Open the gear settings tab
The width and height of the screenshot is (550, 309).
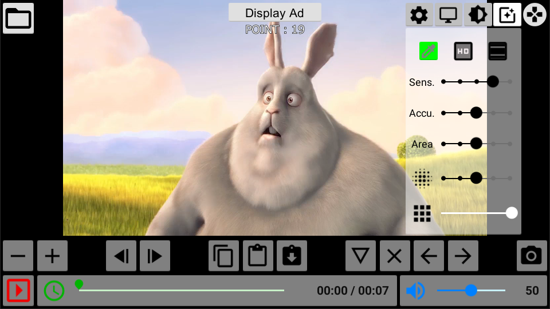pyautogui.click(x=419, y=15)
